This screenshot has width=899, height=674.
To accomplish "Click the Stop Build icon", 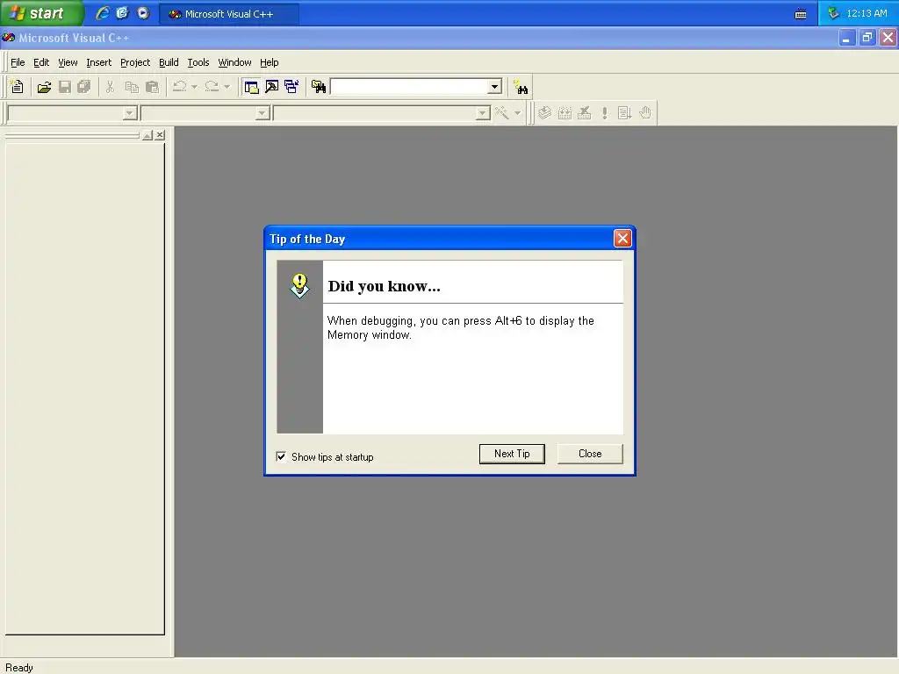I will pyautogui.click(x=584, y=113).
